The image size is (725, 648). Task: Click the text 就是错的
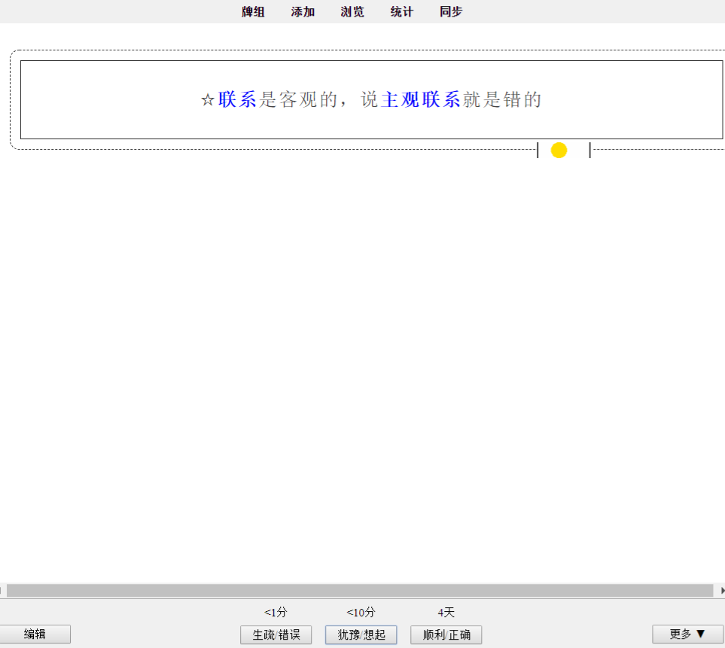(x=502, y=99)
